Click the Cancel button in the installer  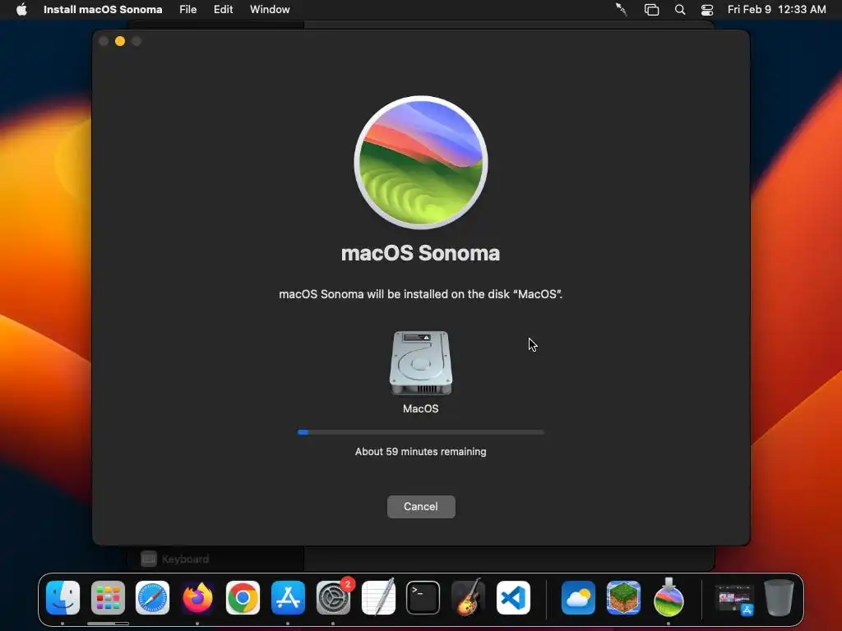[x=421, y=506]
